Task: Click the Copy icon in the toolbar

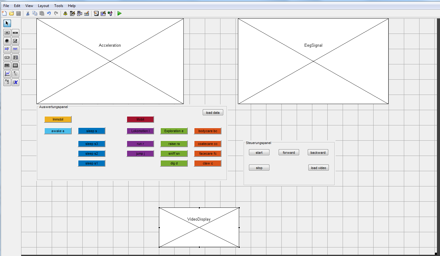Action: [x=35, y=13]
